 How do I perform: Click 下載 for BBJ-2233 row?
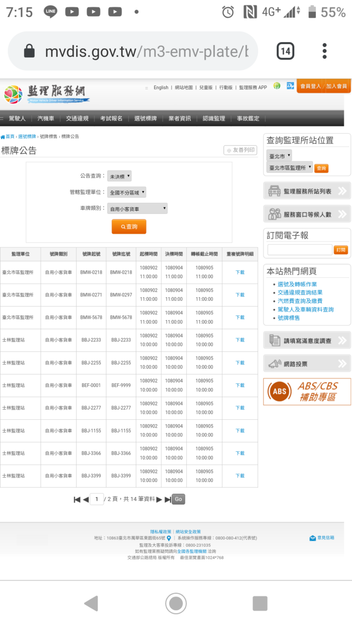coord(240,340)
